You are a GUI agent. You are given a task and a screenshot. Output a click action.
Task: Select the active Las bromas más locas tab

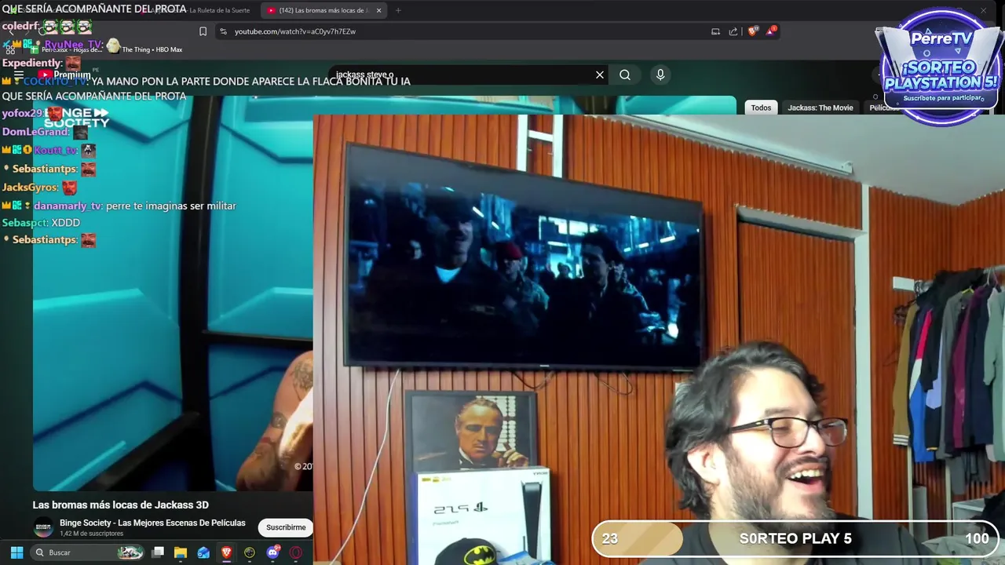(323, 10)
